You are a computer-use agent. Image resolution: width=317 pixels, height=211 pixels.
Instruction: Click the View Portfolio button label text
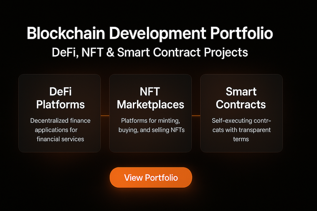coord(151,178)
